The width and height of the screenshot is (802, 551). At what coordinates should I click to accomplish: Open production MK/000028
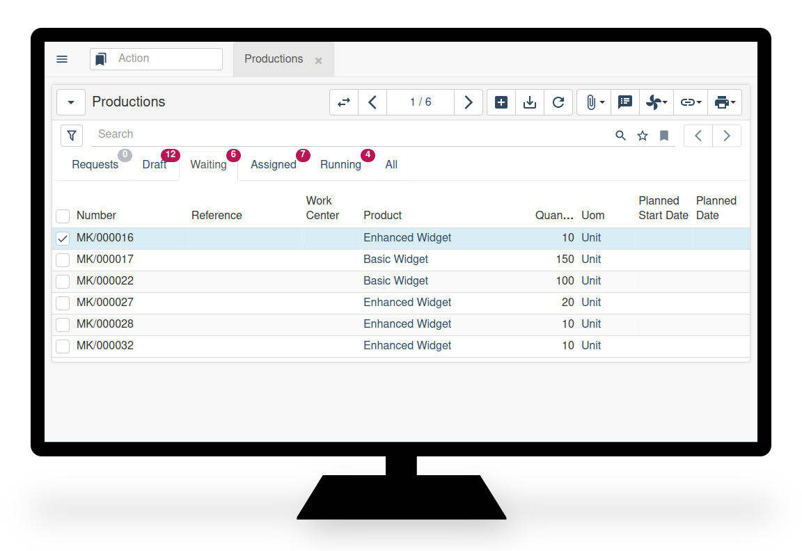[105, 324]
